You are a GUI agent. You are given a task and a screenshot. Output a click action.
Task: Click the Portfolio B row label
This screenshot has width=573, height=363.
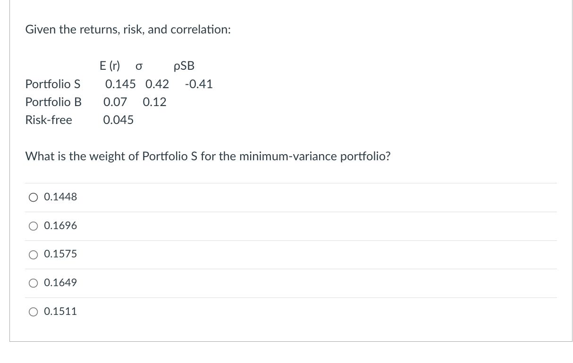click(x=53, y=102)
